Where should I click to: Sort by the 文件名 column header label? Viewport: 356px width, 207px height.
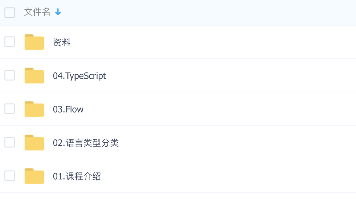[37, 12]
